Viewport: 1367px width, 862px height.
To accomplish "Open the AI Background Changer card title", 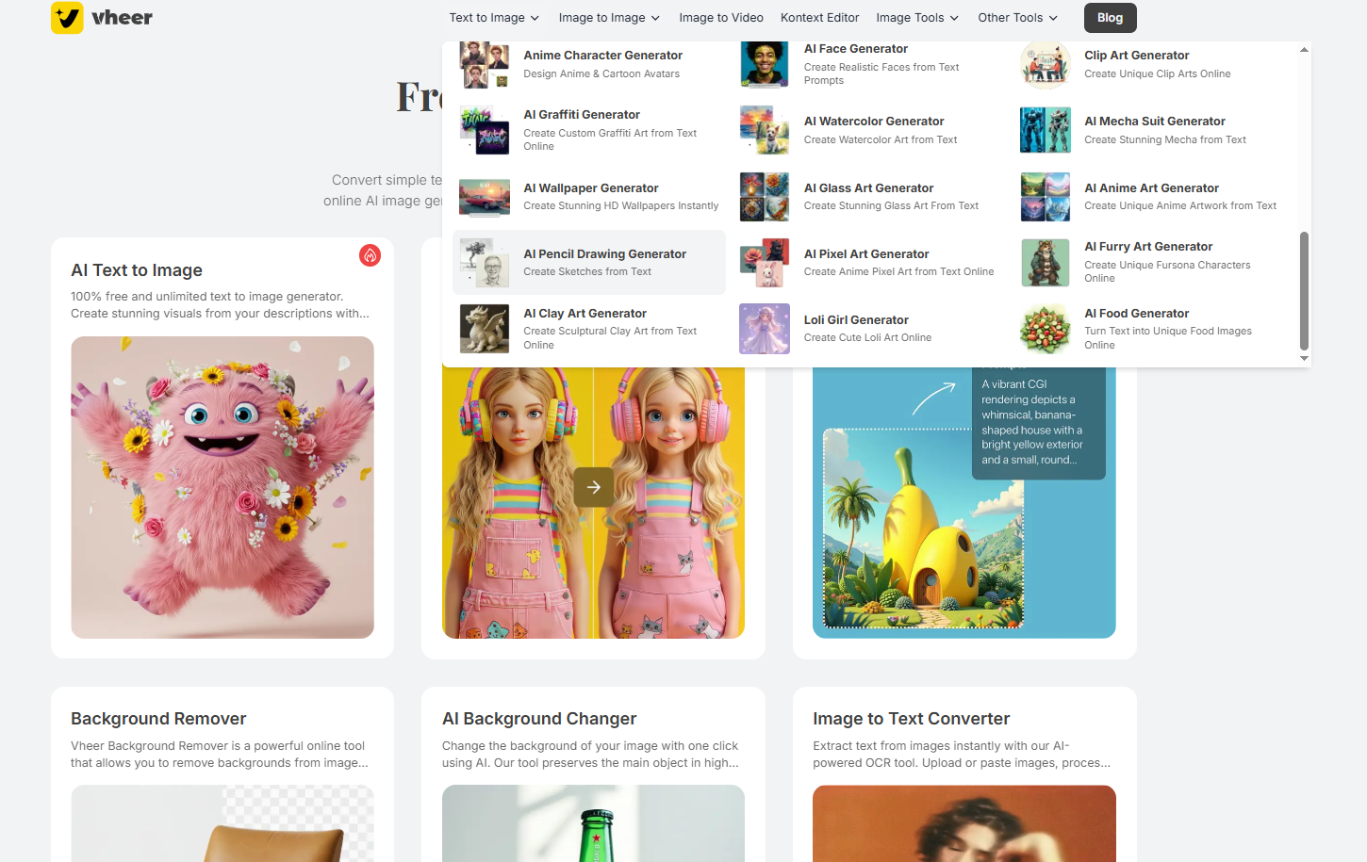I will (539, 719).
